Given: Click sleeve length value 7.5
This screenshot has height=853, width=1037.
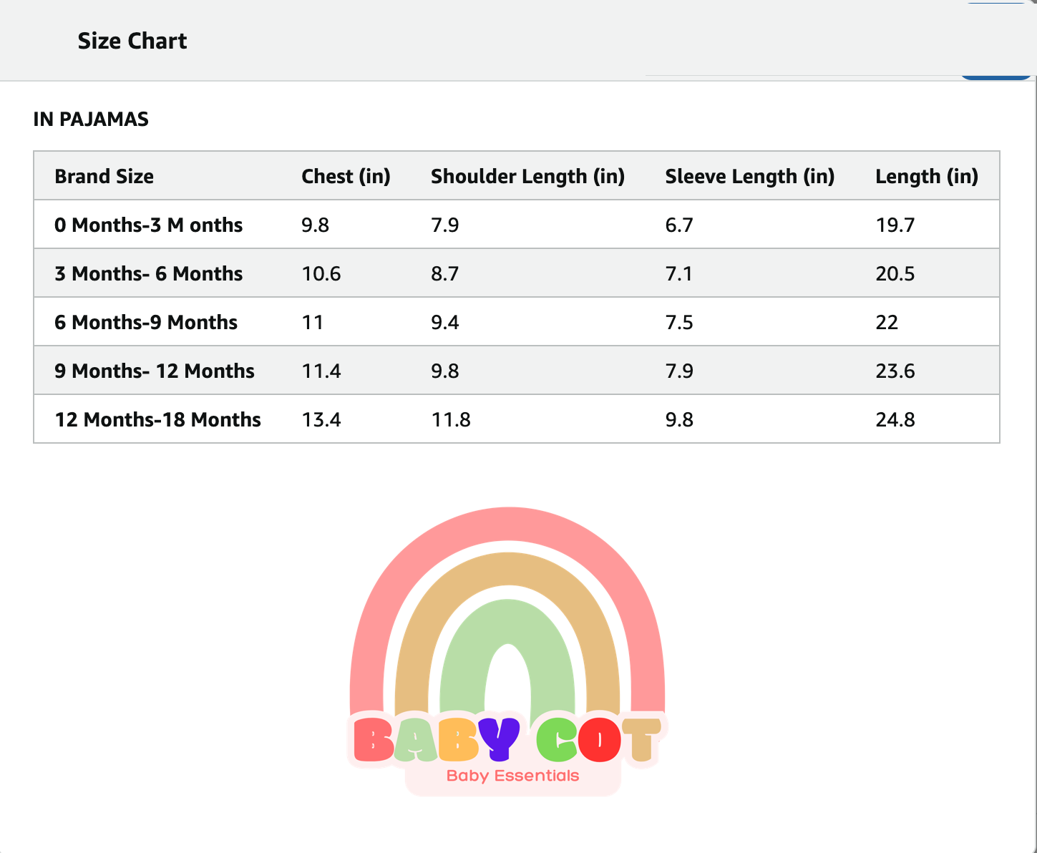Looking at the screenshot, I should [679, 322].
